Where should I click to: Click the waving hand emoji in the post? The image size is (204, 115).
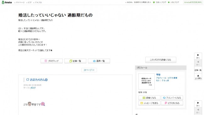[30, 104]
